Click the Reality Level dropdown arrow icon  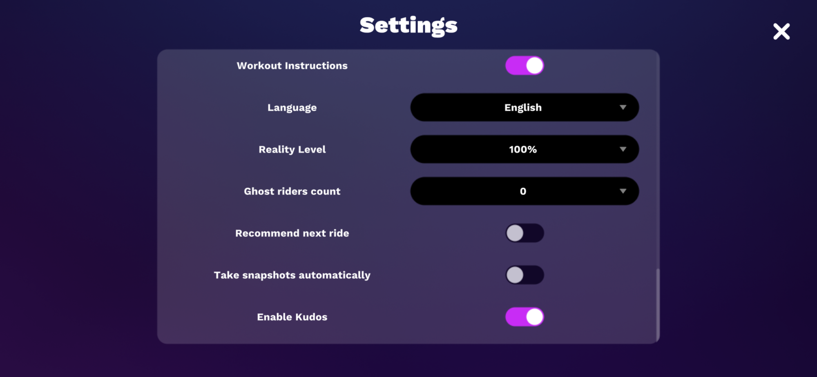click(623, 149)
